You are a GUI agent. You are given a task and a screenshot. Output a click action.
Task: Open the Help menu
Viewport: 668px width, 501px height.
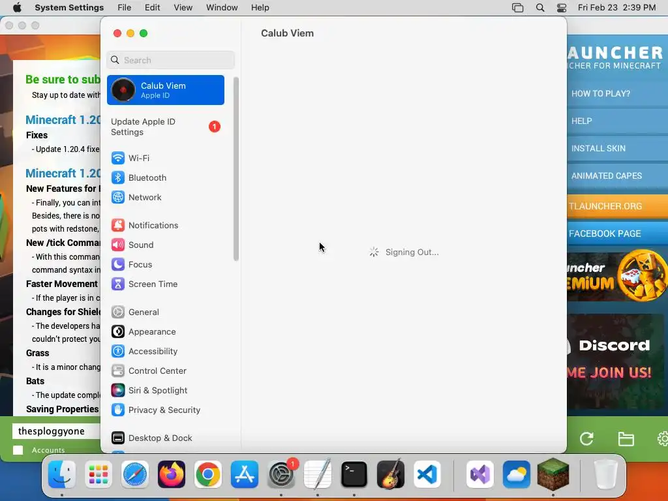click(260, 8)
